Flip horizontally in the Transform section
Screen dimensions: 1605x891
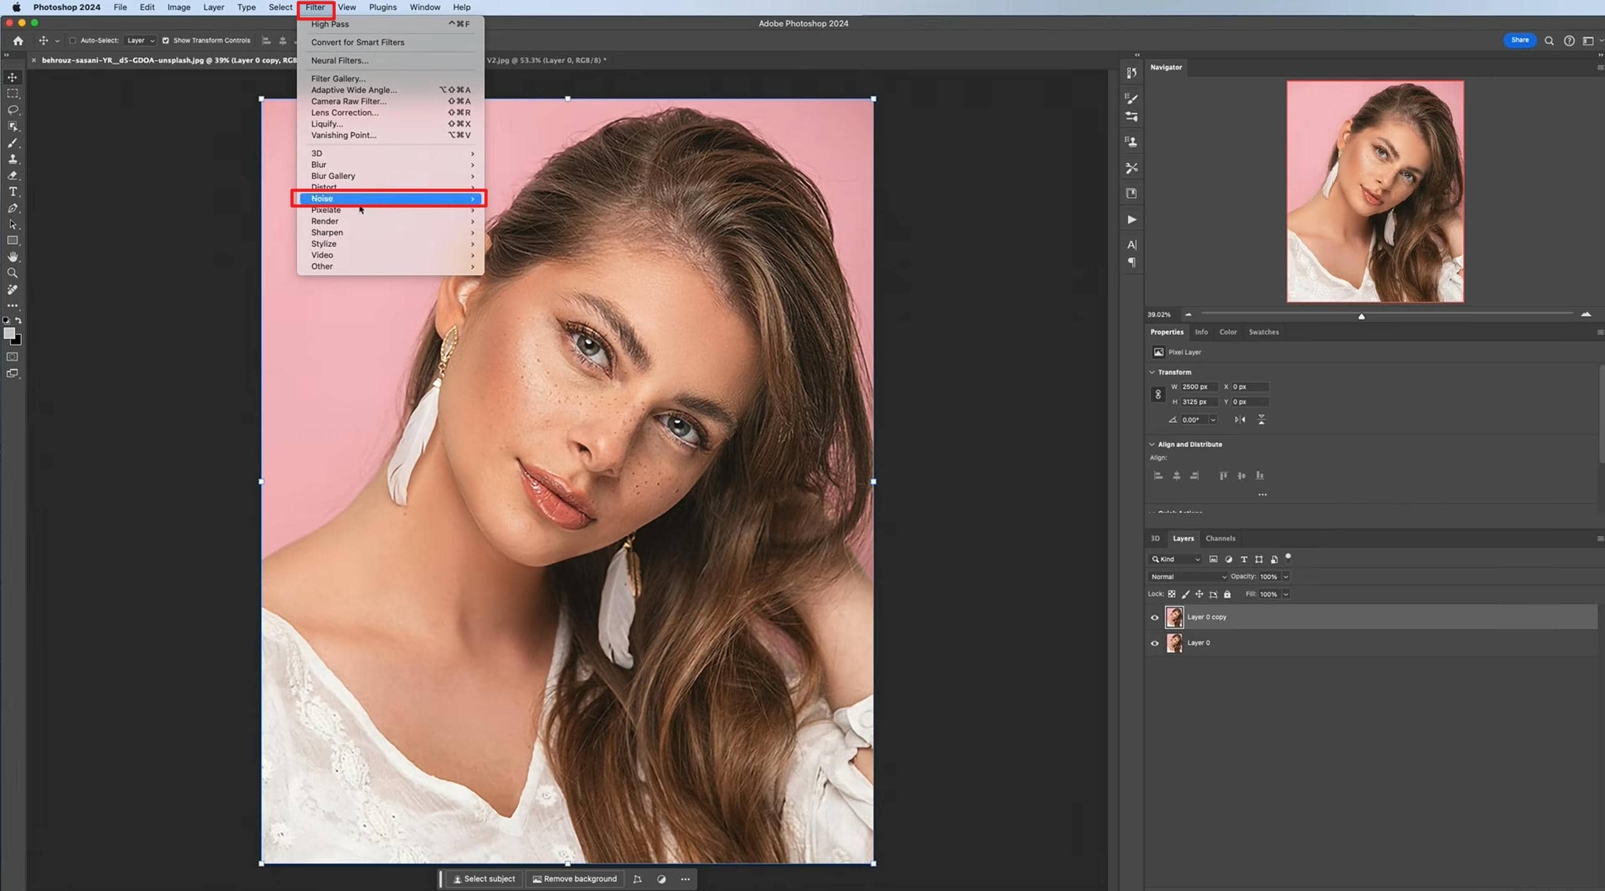[1240, 419]
